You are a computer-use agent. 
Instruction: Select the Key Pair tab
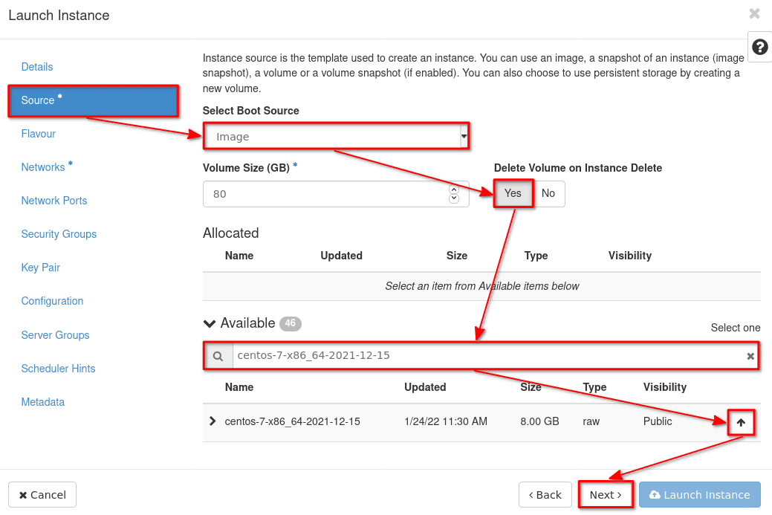41,268
